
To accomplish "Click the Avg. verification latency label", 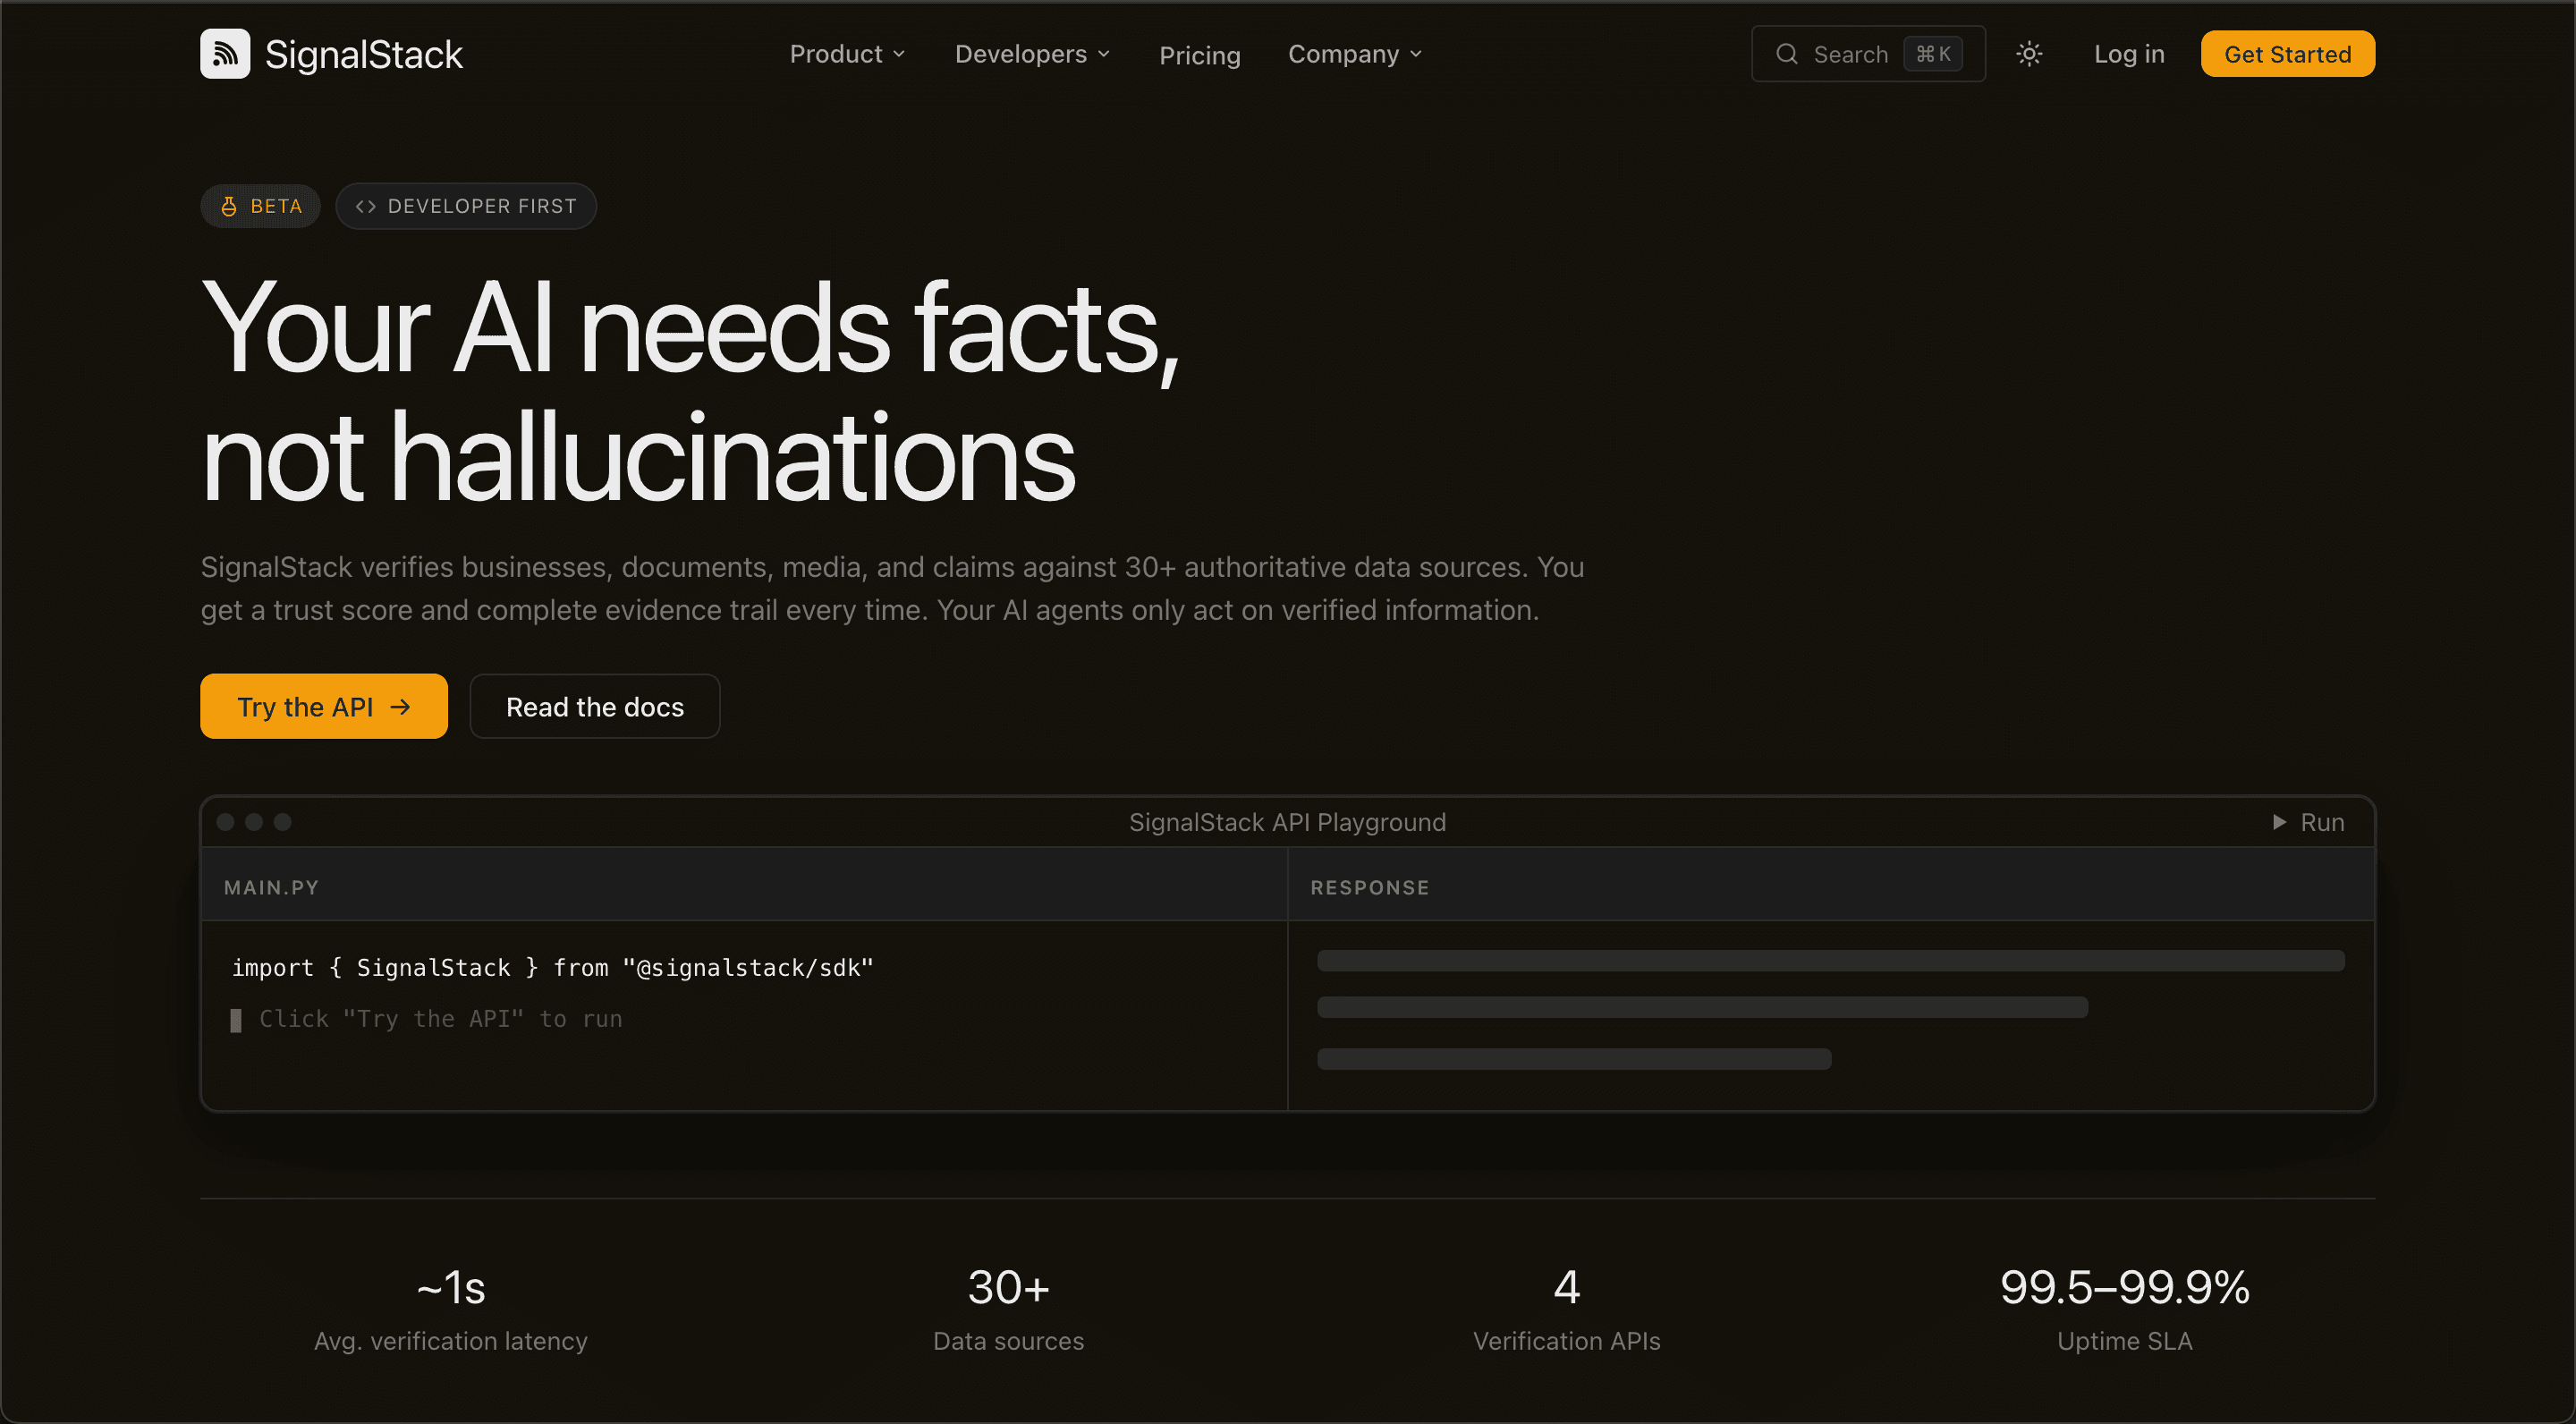I will pos(451,1341).
